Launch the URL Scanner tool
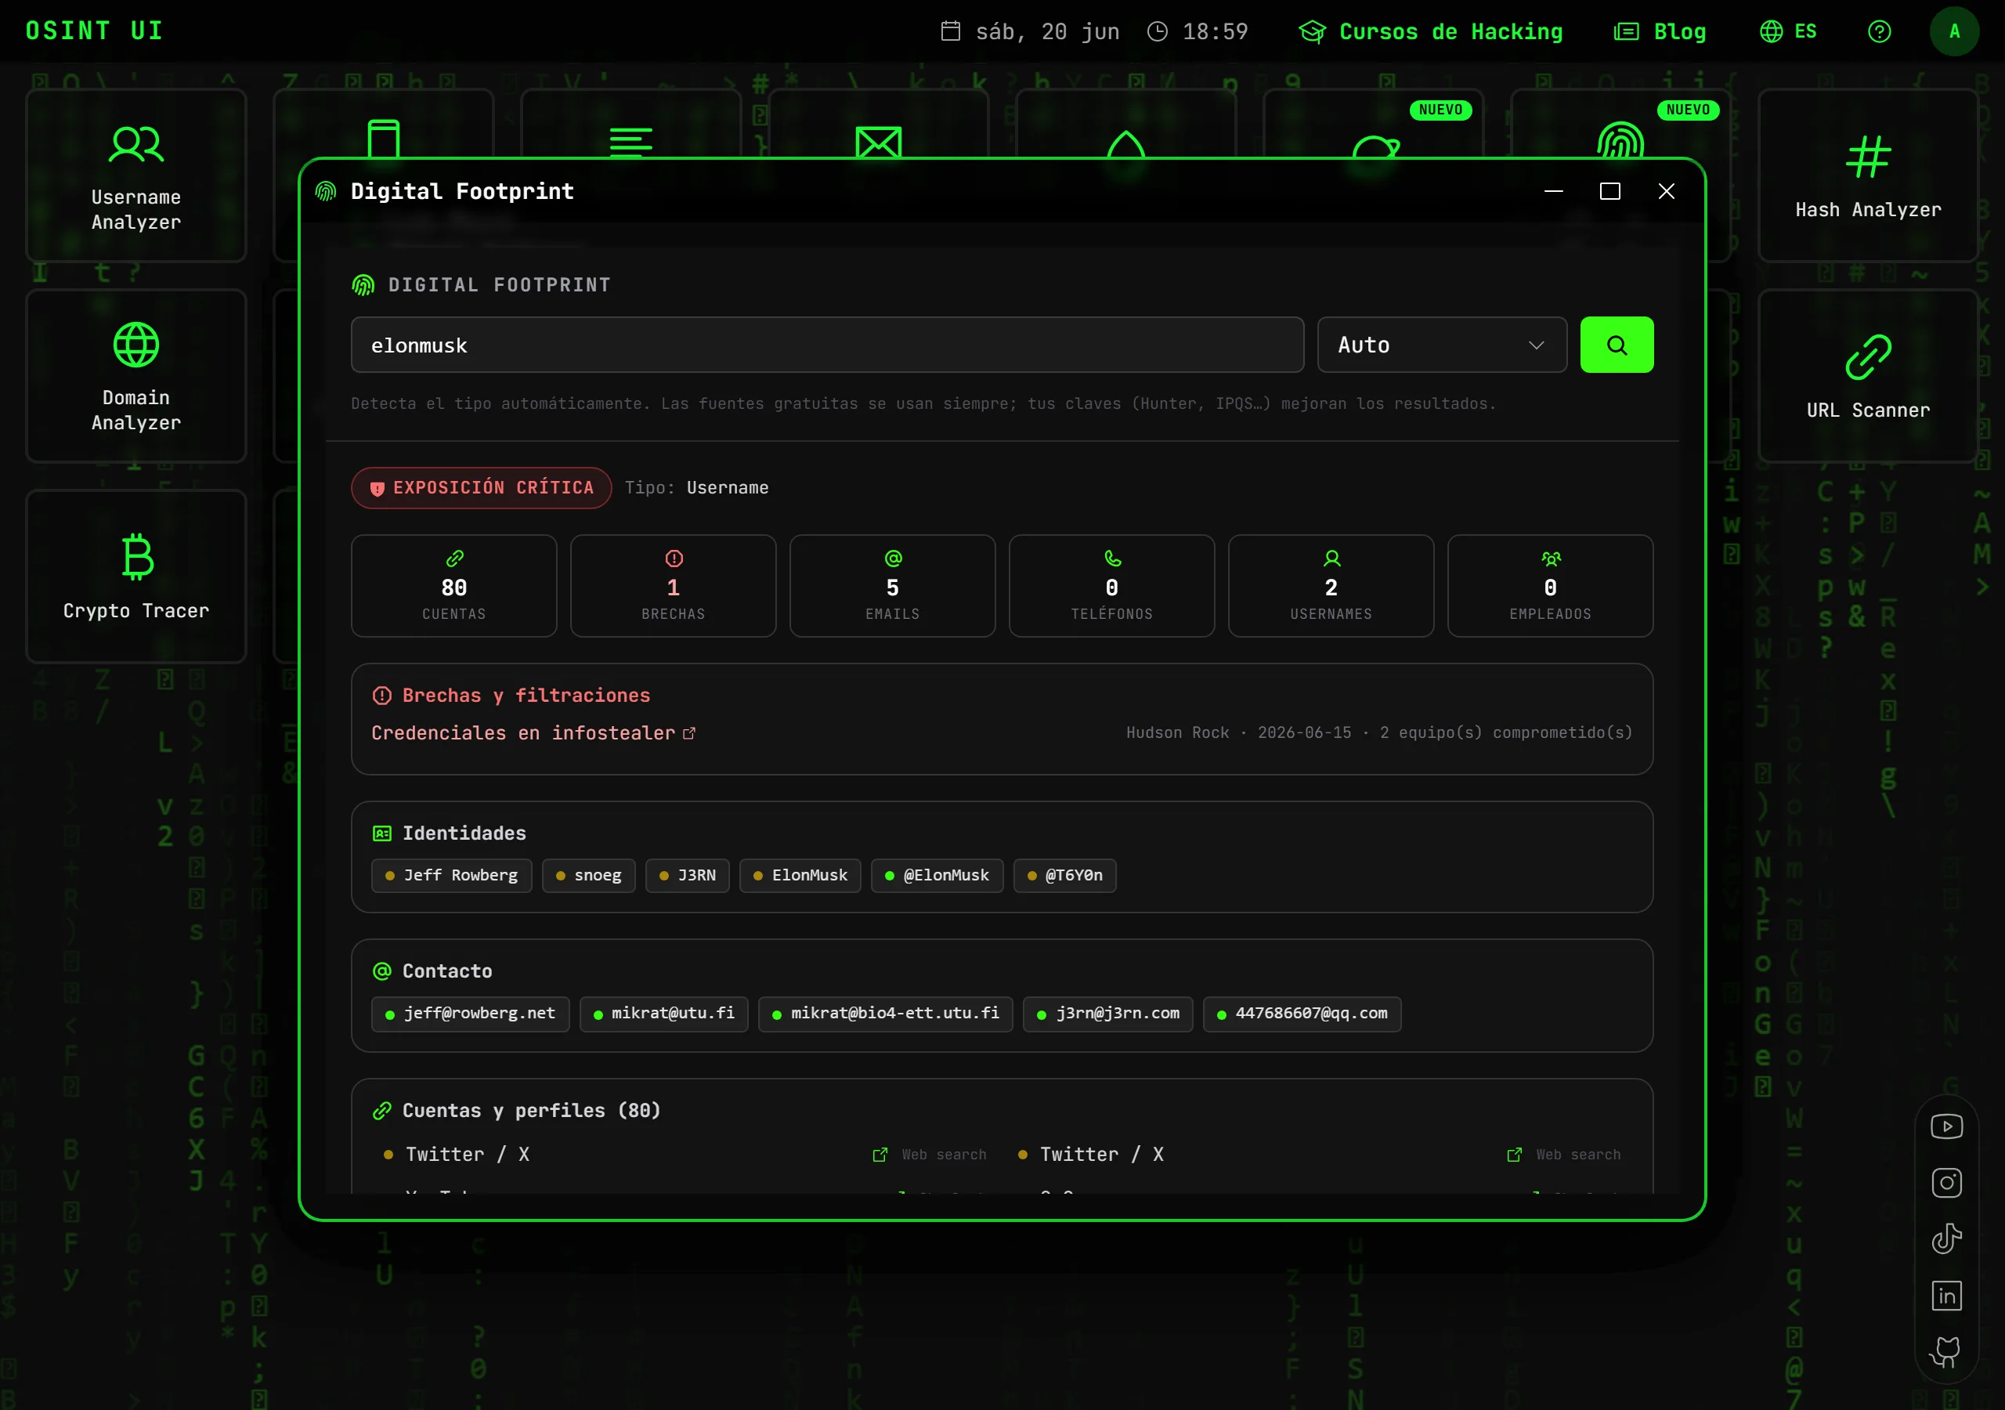Viewport: 2005px width, 1410px height. 1867,376
